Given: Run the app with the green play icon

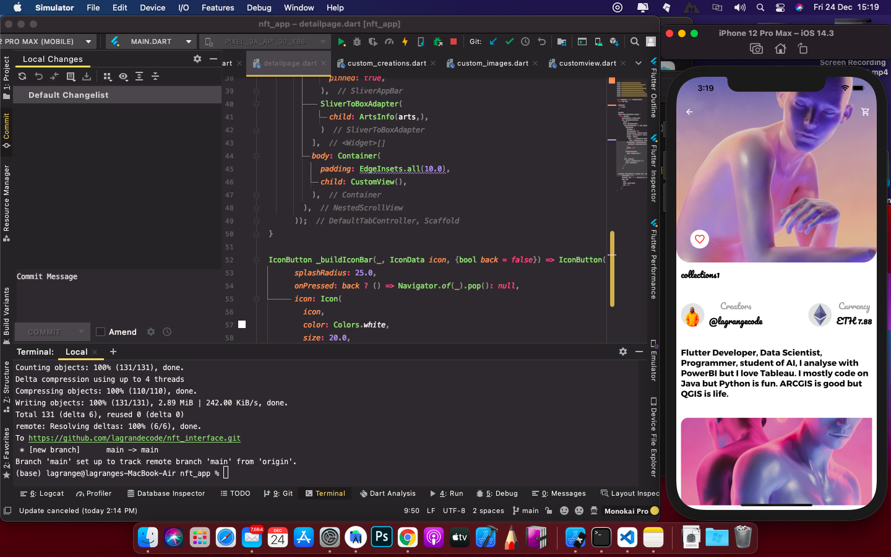Looking at the screenshot, I should pos(342,41).
